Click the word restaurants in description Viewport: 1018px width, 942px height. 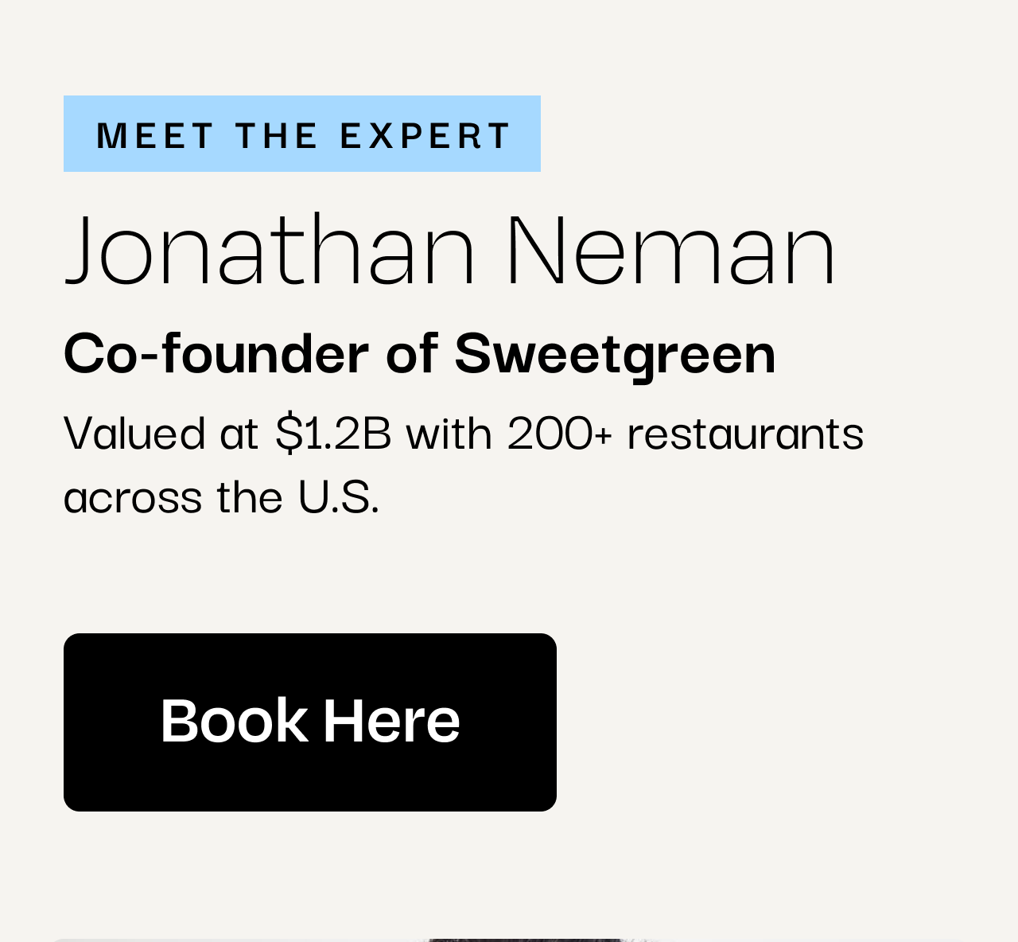coord(745,434)
